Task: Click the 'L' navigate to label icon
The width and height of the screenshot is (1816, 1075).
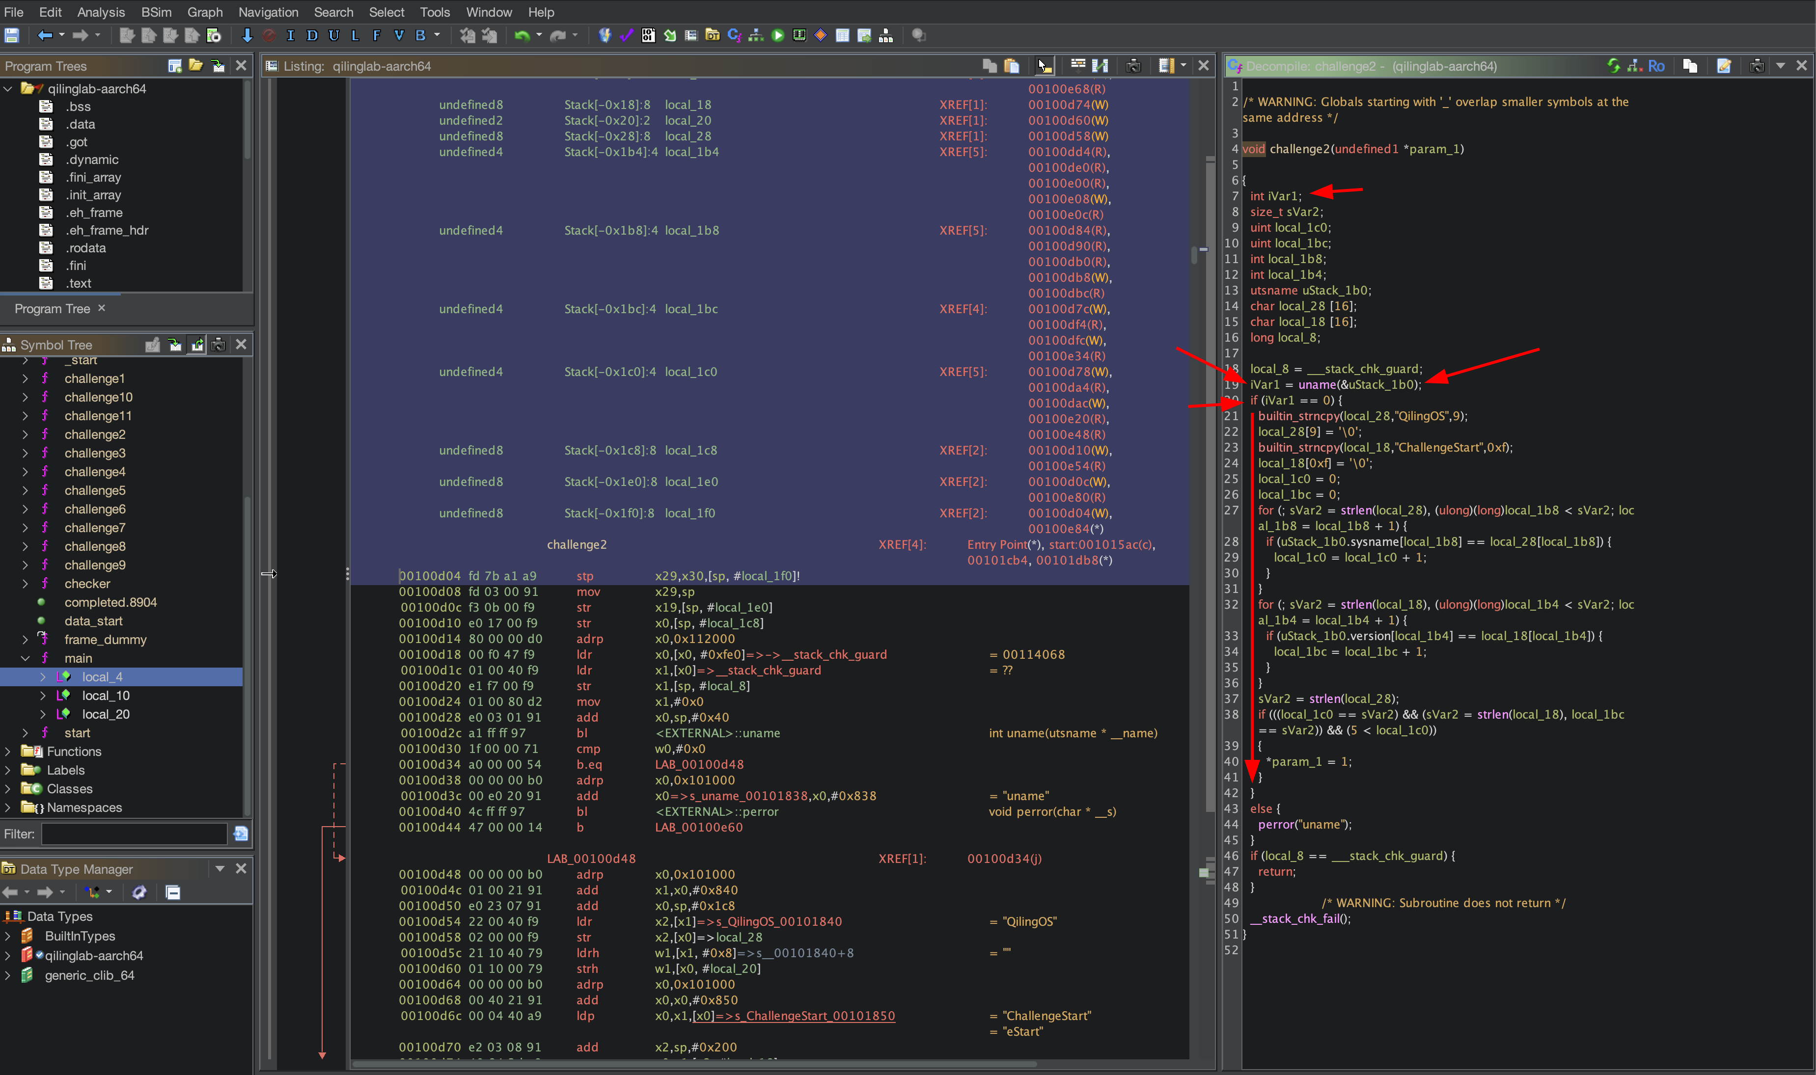Action: click(x=355, y=35)
